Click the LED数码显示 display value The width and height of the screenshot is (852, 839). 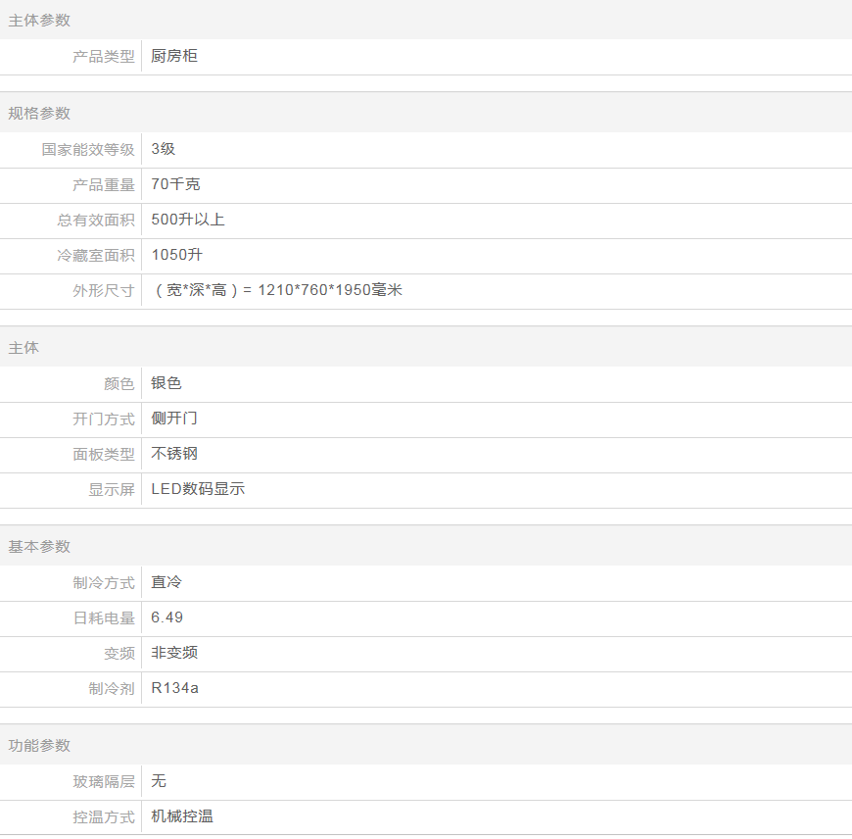click(198, 489)
